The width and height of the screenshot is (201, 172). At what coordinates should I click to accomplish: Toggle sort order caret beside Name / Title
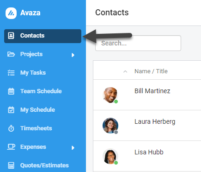coord(125,71)
